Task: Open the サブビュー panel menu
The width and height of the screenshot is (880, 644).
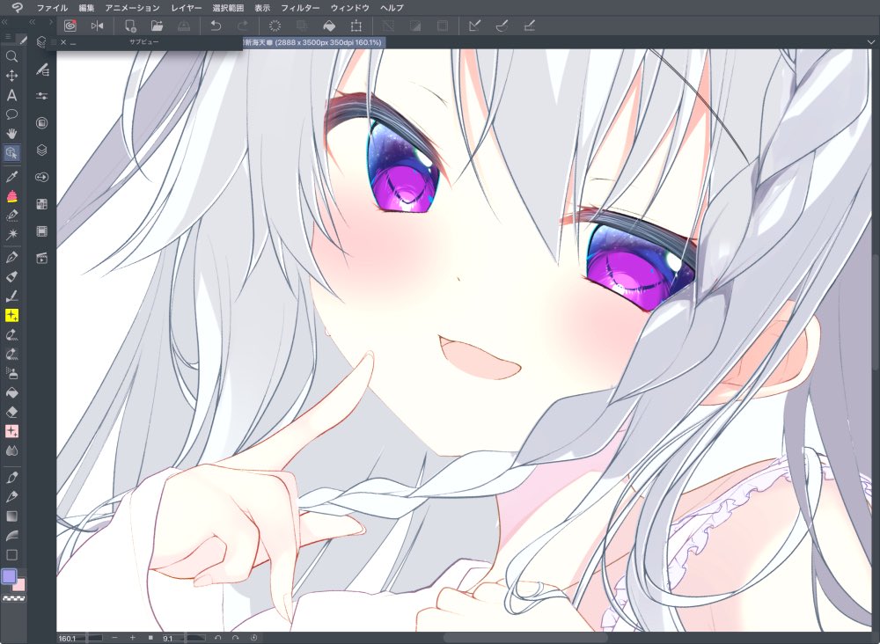Action: (54, 42)
